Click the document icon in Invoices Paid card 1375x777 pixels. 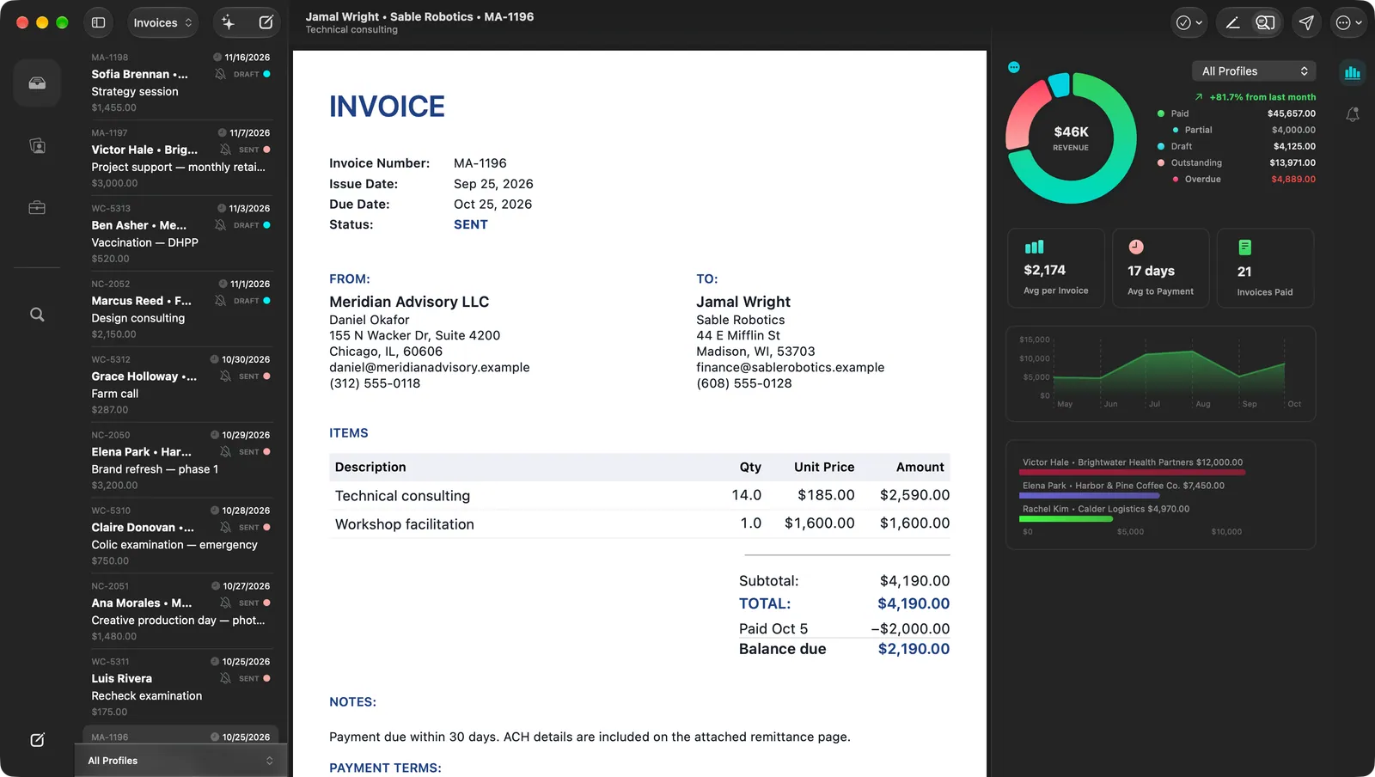tap(1244, 248)
